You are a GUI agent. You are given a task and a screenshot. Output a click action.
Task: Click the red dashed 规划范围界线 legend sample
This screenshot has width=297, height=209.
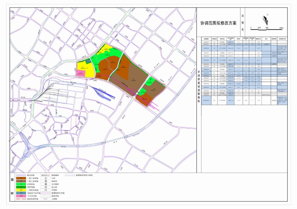[21, 199]
